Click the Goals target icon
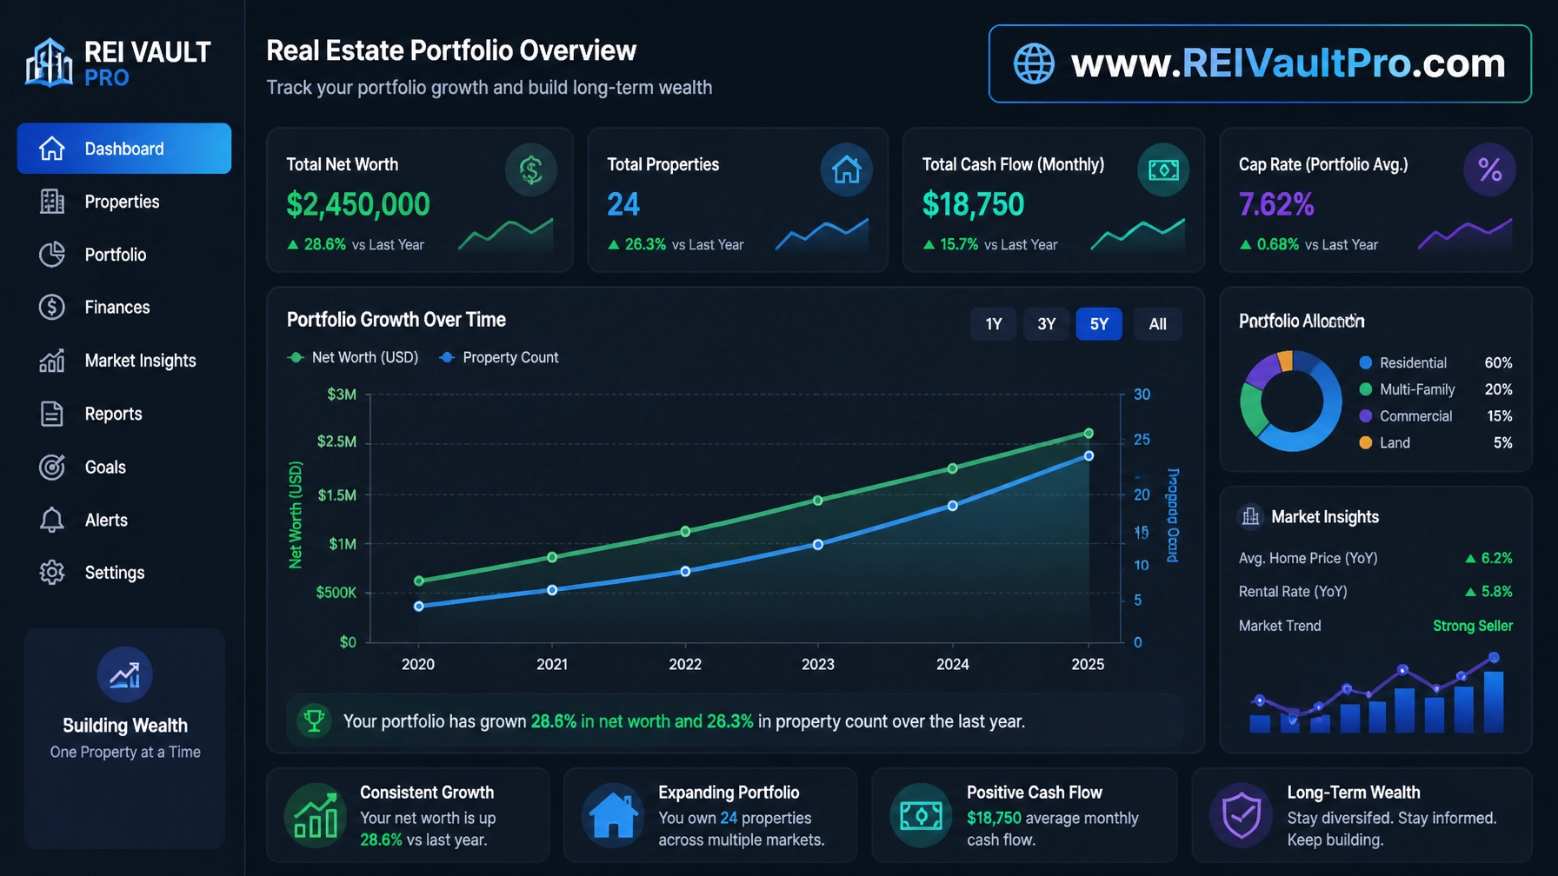1558x876 pixels. (x=52, y=467)
